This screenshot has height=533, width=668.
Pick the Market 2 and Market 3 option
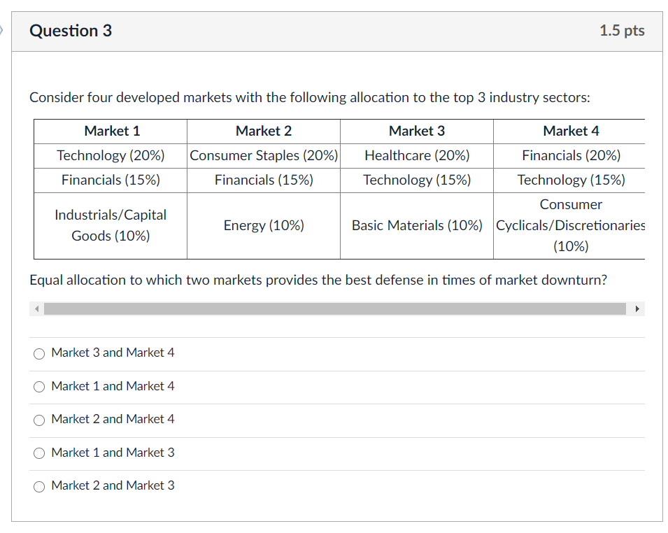[x=39, y=487]
